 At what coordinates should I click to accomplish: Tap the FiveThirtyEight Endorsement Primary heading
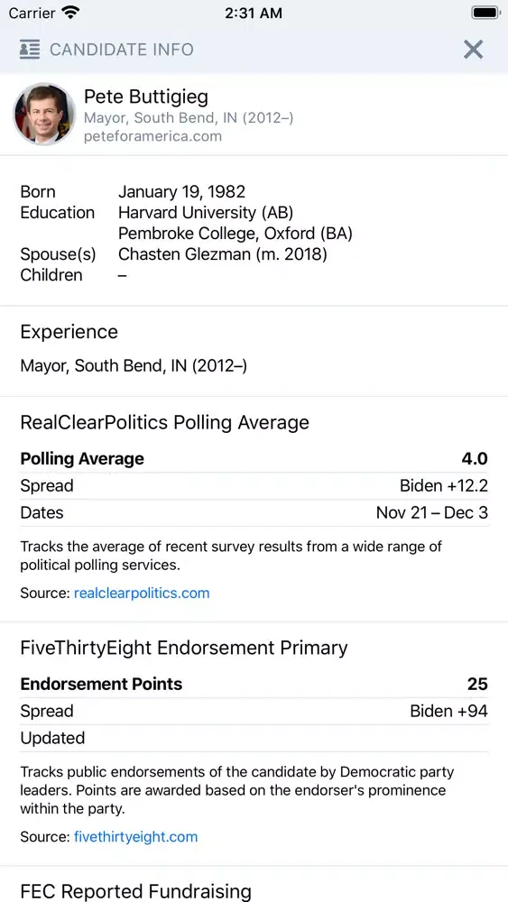pyautogui.click(x=184, y=648)
